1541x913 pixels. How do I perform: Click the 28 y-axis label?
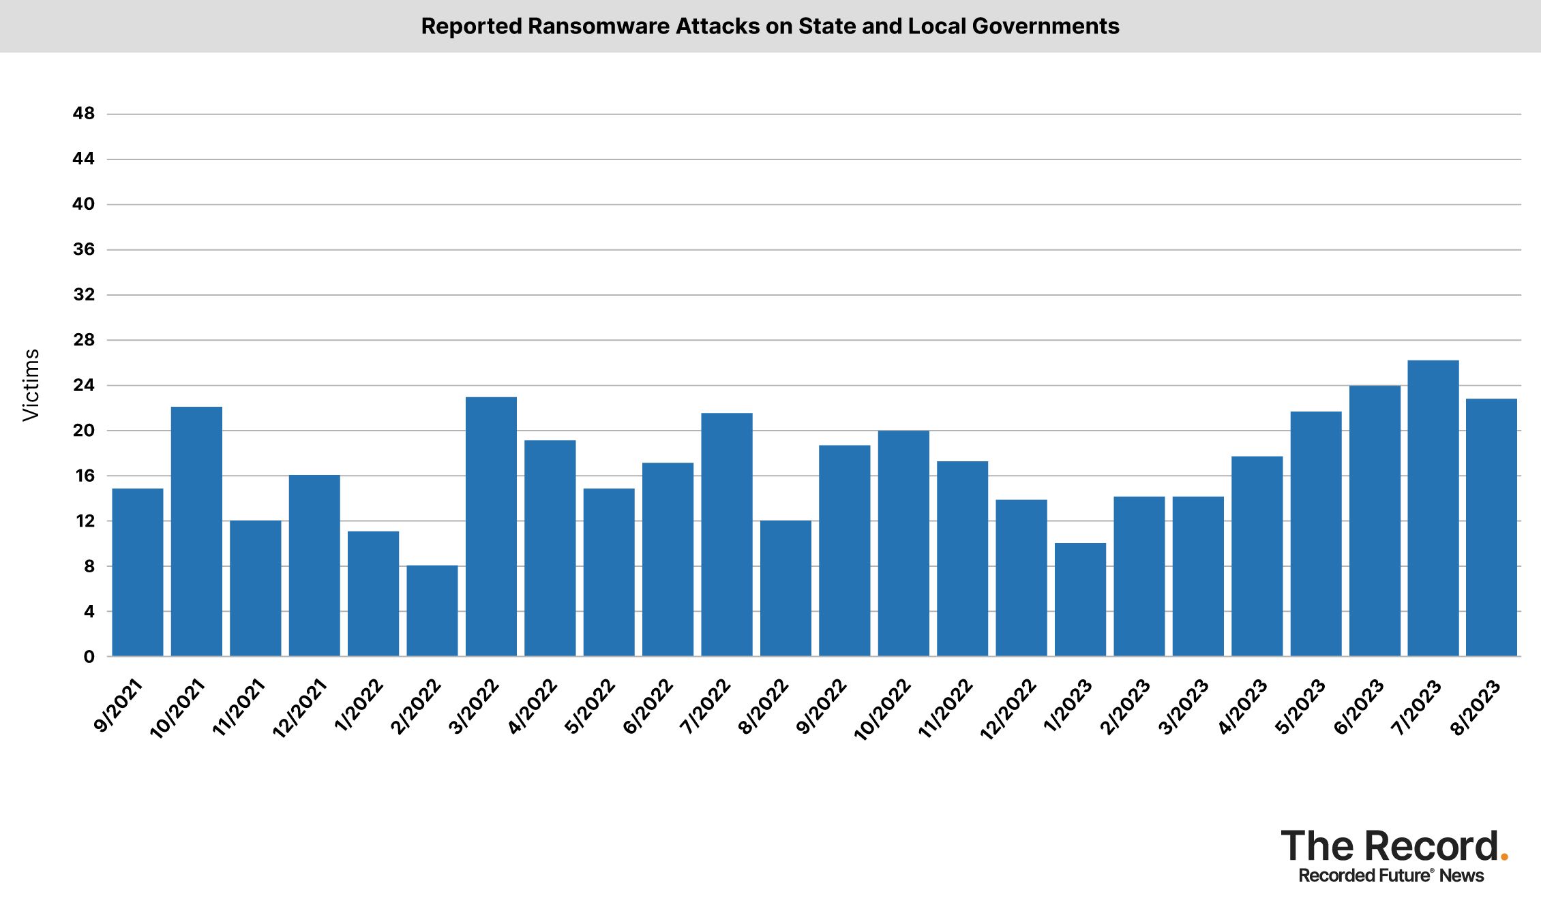point(84,340)
